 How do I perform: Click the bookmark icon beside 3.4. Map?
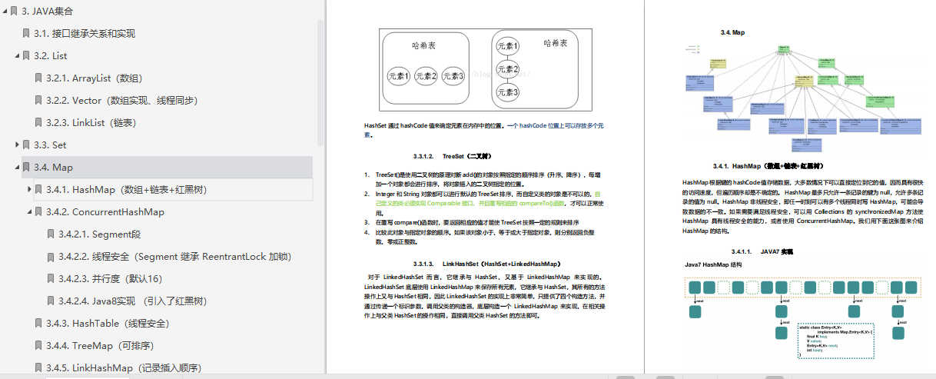(26, 167)
